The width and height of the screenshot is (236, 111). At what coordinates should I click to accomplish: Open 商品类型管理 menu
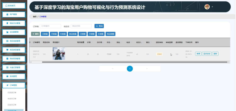(x=14, y=50)
